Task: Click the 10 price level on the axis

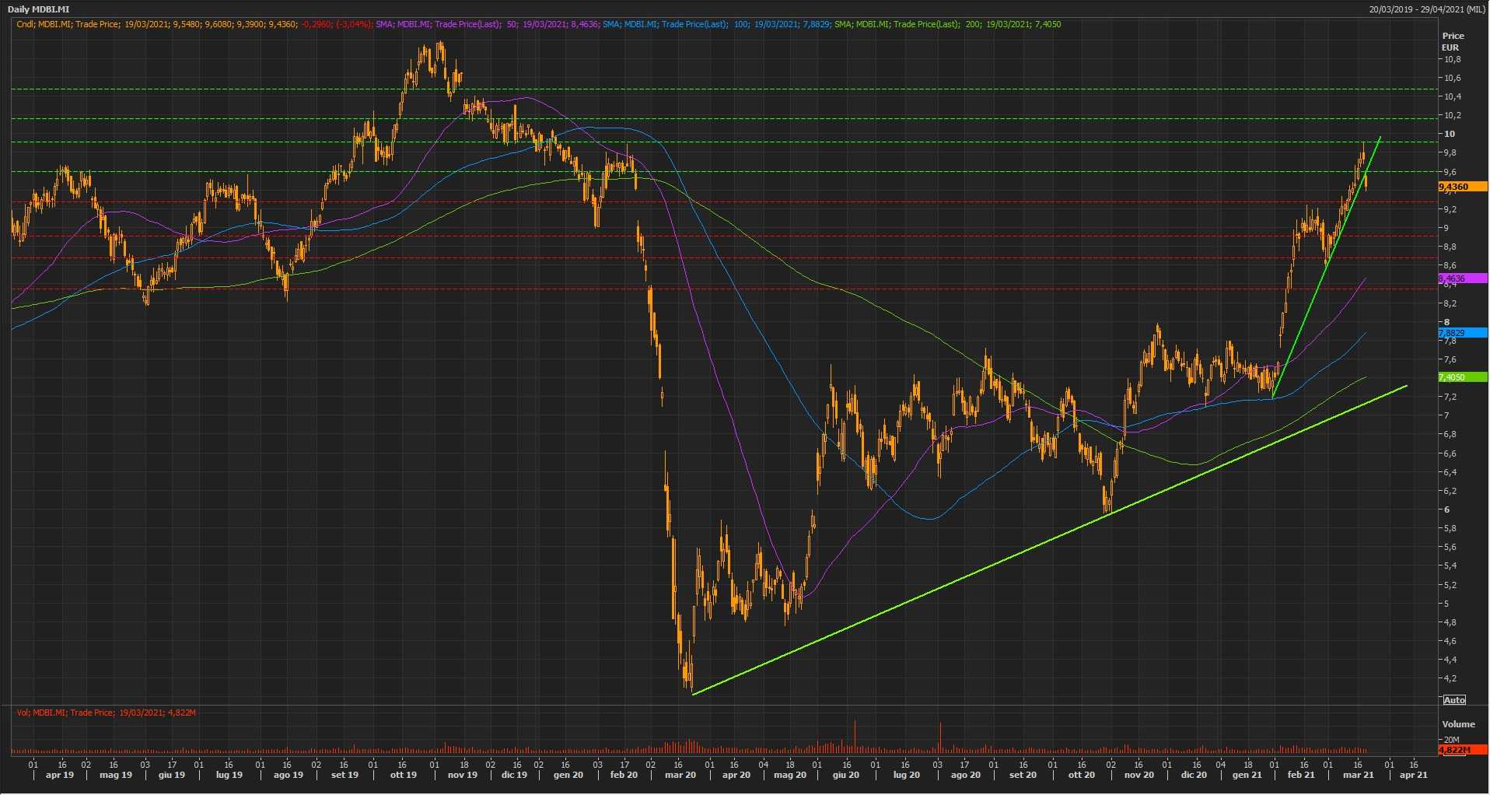Action: tap(1449, 134)
